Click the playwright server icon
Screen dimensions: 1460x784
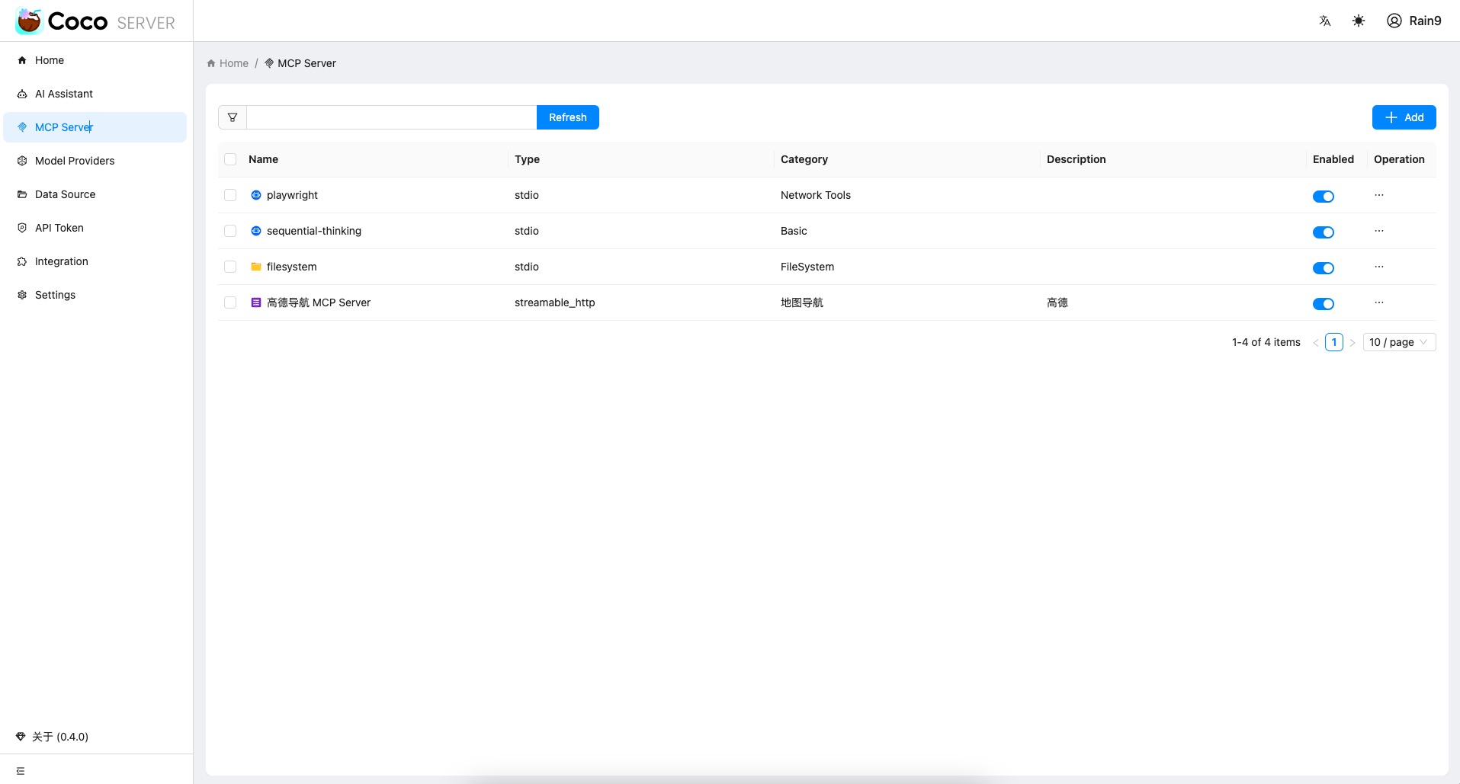[x=256, y=195]
